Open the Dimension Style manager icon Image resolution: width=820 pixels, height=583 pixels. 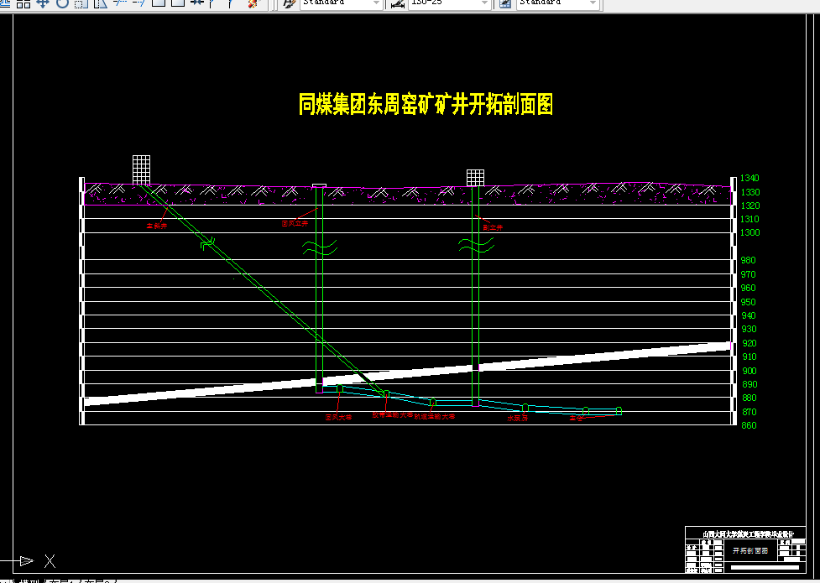point(398,3)
